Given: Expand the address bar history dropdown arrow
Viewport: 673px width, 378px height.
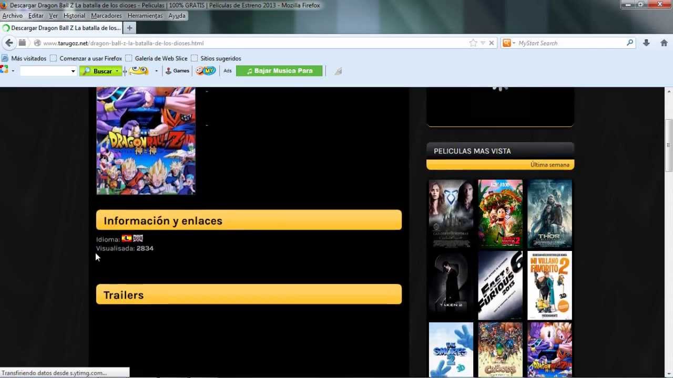Looking at the screenshot, I should coord(483,43).
